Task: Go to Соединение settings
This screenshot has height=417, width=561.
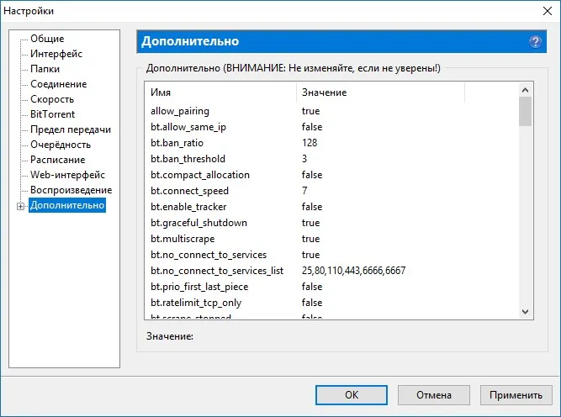Action: point(59,84)
